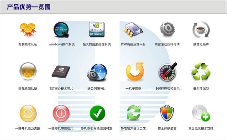
Task: Click the disc with green plus icon
Action: click(201, 113)
